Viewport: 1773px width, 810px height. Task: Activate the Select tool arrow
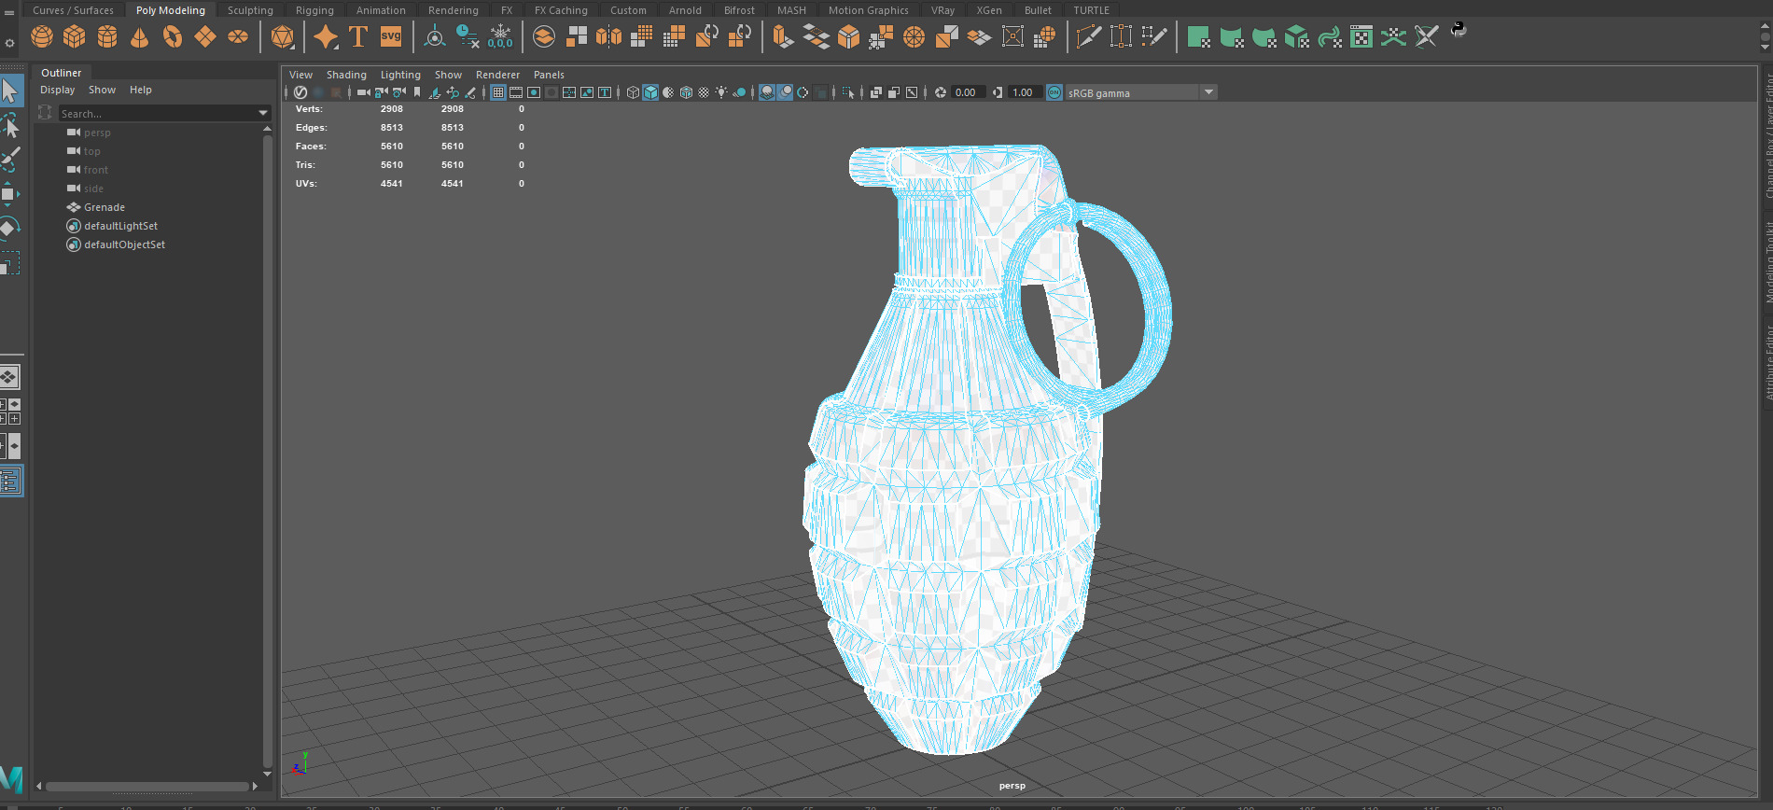tap(10, 91)
